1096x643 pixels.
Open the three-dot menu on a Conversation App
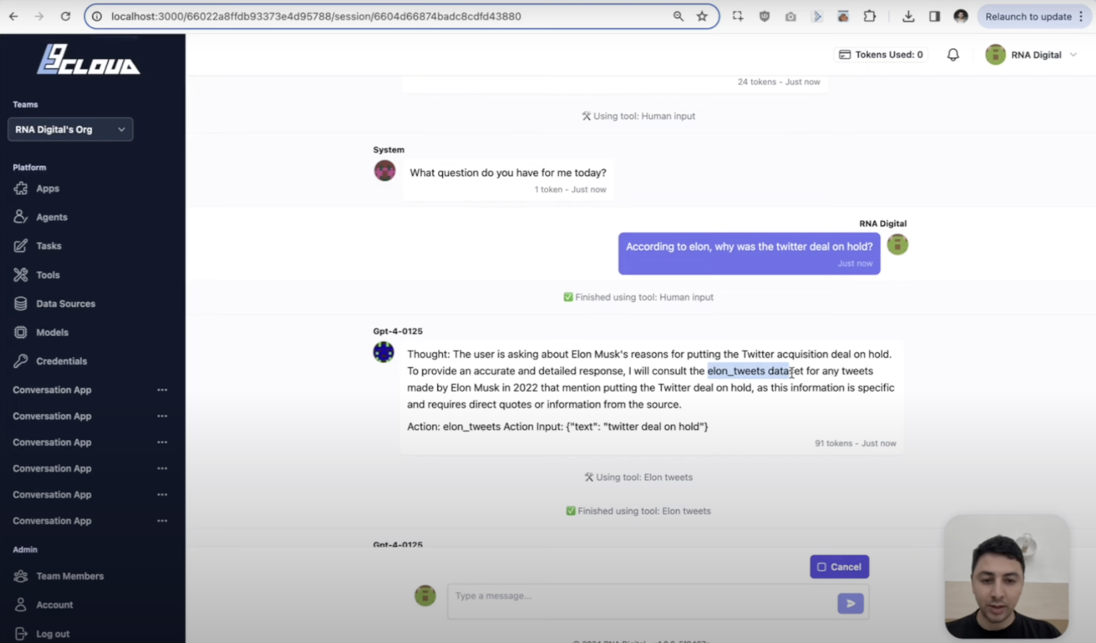[x=162, y=390]
